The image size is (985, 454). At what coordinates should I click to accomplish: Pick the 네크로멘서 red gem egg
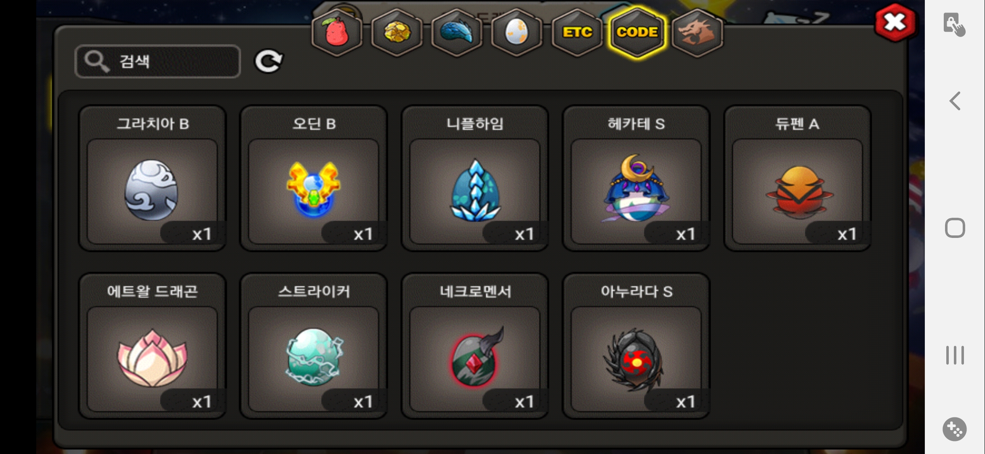(x=475, y=346)
